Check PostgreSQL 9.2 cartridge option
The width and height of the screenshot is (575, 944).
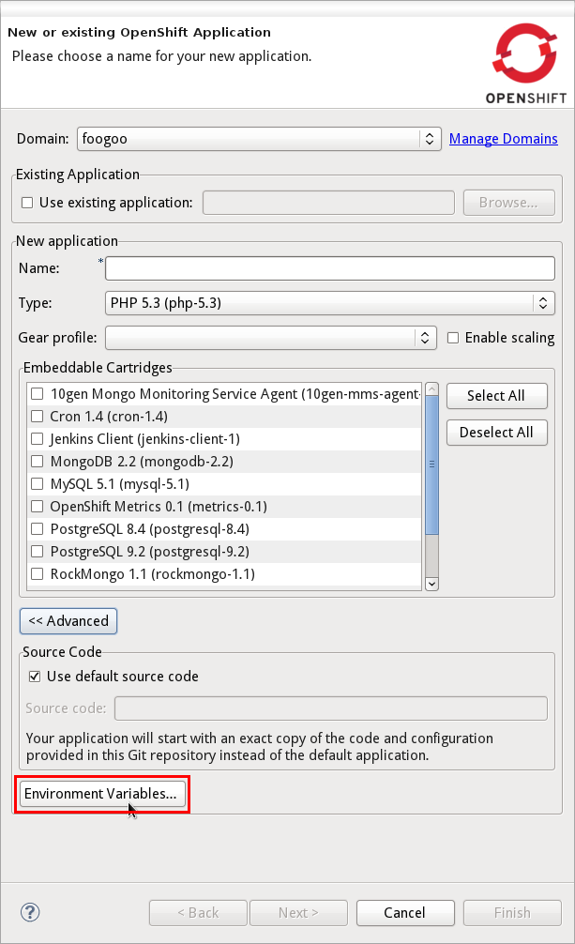[x=38, y=552]
